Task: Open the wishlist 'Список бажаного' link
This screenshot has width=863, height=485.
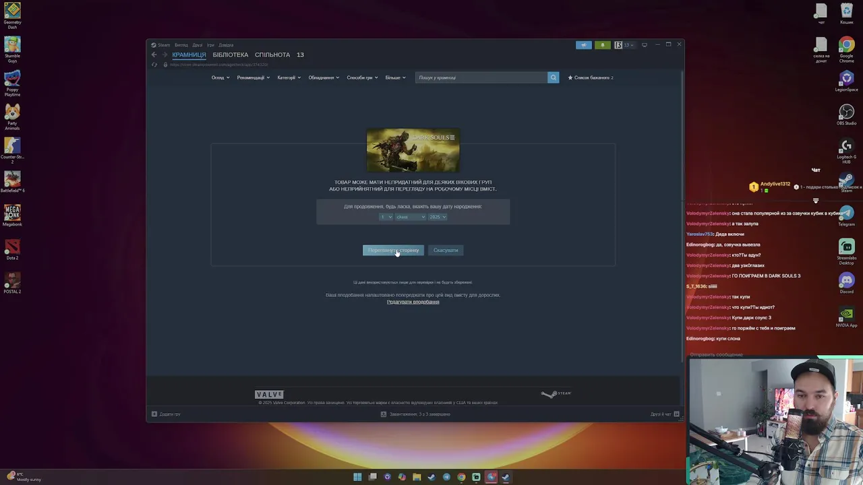Action: point(591,77)
